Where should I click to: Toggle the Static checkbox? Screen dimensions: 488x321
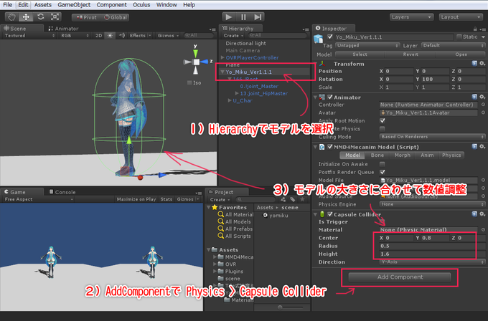[459, 37]
